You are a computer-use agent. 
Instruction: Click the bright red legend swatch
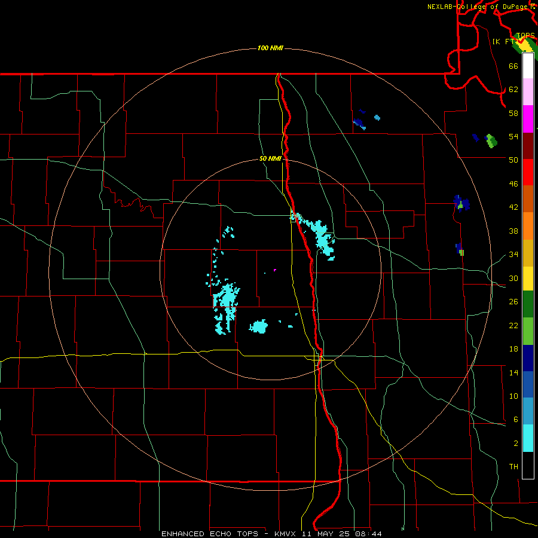[528, 172]
